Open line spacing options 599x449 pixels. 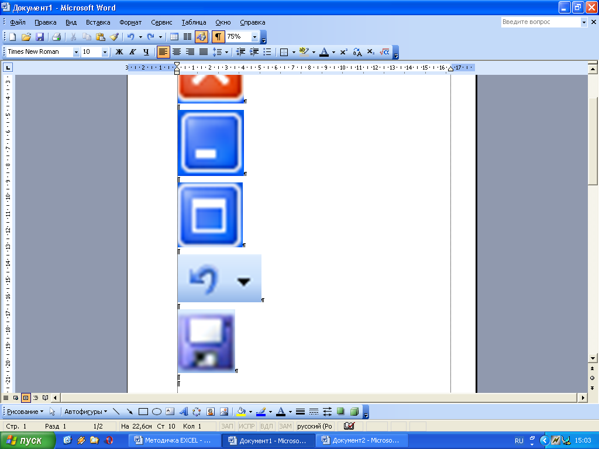coord(218,52)
